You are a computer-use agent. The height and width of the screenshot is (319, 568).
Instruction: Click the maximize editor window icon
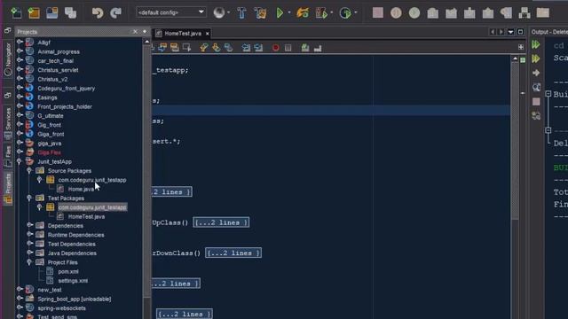coord(521,32)
